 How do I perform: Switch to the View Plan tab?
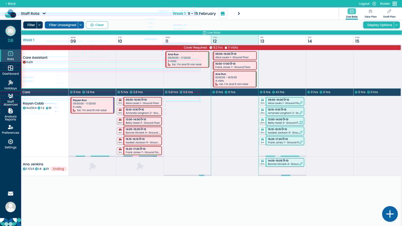(x=371, y=14)
